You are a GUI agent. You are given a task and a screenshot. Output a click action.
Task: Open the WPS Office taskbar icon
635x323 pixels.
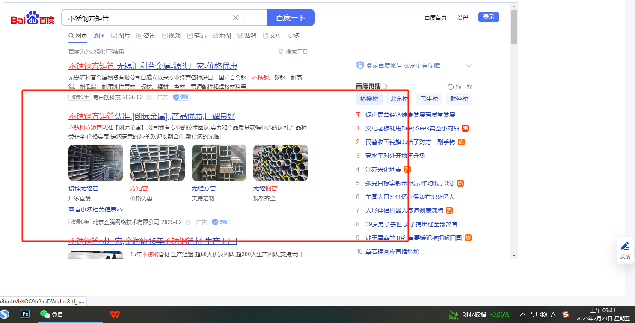pyautogui.click(x=115, y=314)
